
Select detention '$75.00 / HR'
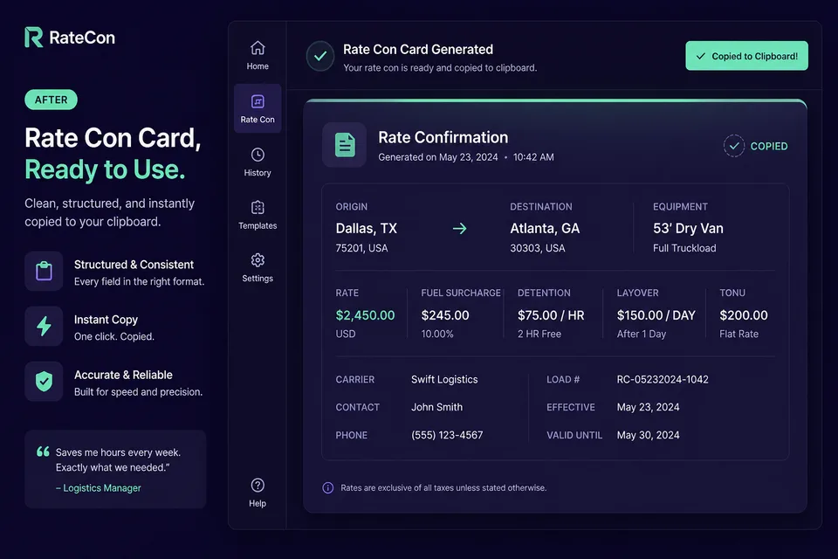(x=551, y=315)
